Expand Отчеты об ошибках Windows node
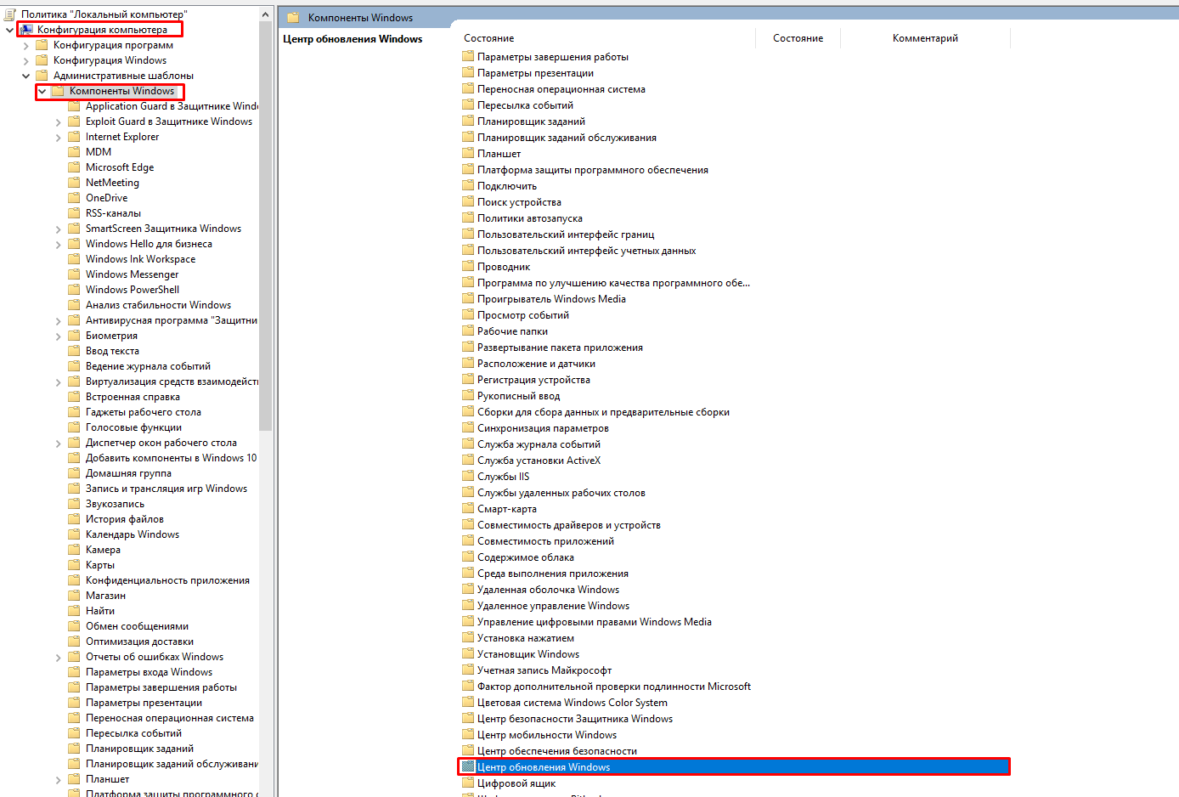1179x797 pixels. (x=58, y=658)
